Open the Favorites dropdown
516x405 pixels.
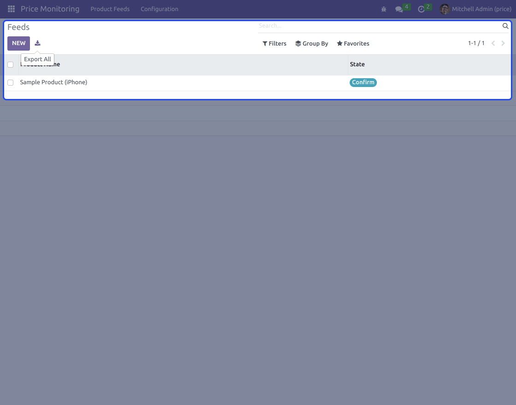[x=353, y=43]
